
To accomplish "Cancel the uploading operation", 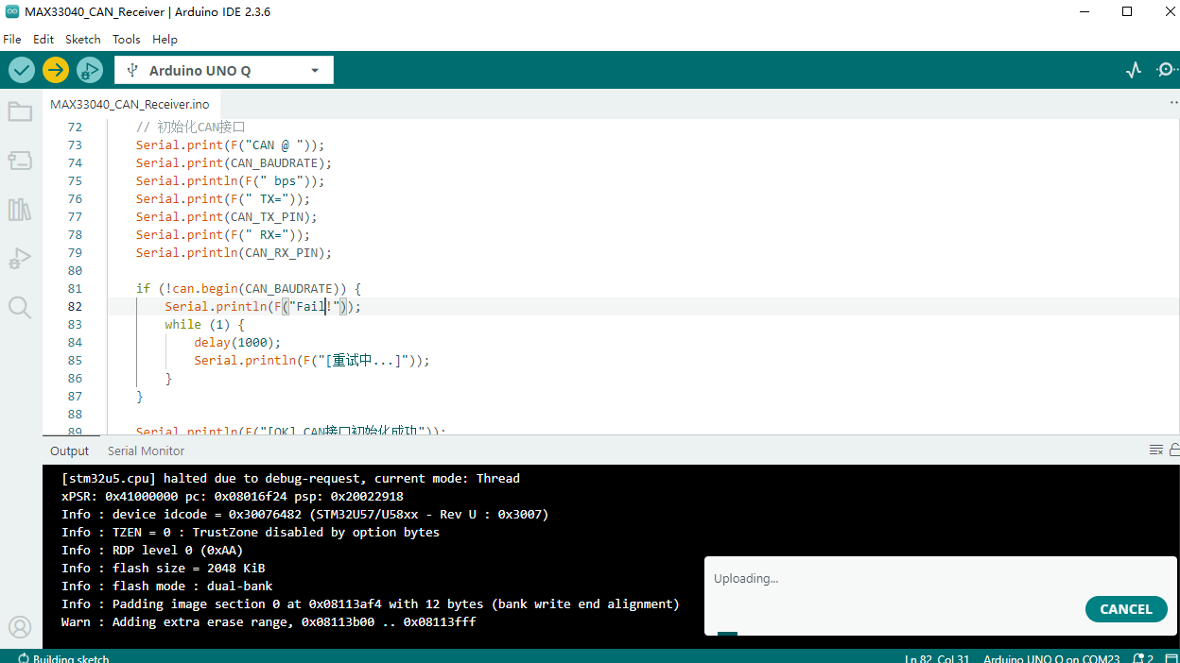I will 1126,609.
